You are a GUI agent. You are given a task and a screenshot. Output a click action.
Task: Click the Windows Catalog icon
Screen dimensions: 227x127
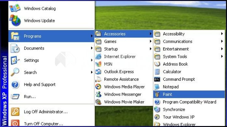click(x=15, y=8)
